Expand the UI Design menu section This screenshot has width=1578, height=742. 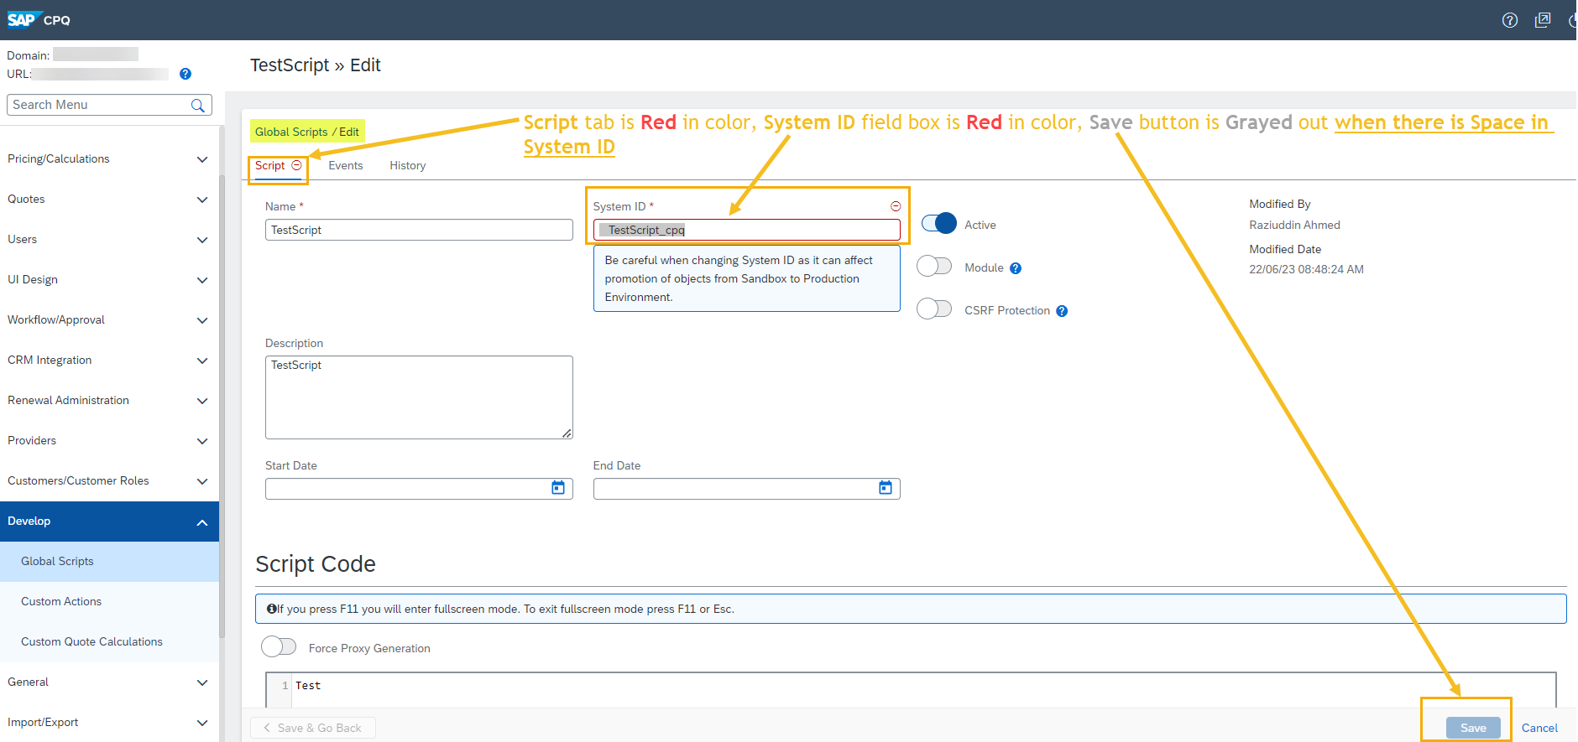(109, 280)
